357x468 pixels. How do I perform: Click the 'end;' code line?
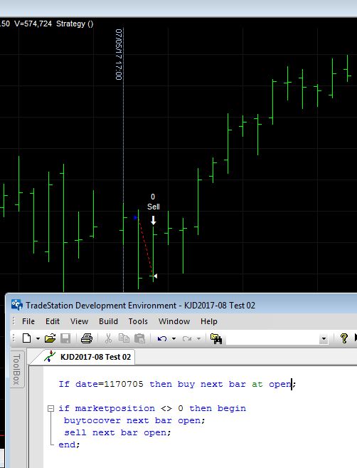(x=69, y=444)
